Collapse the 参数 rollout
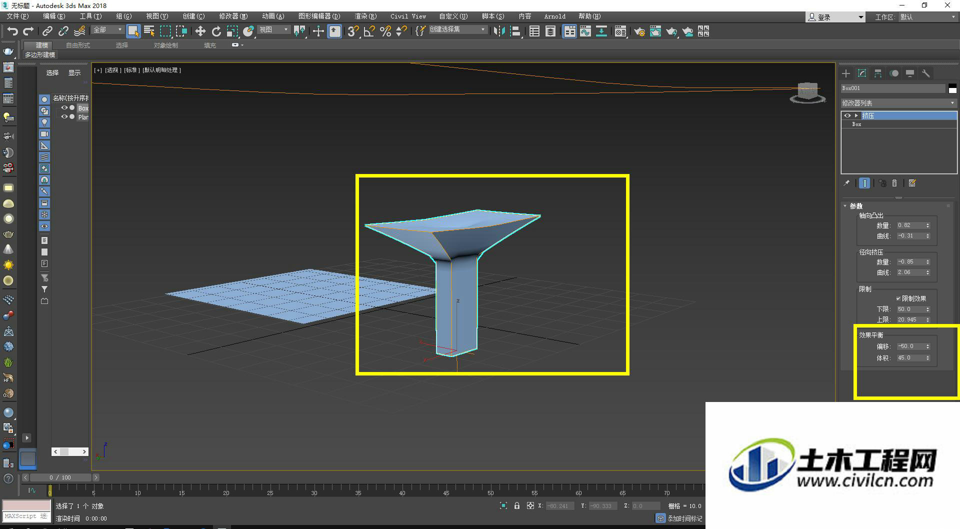The height and width of the screenshot is (529, 960). (845, 206)
